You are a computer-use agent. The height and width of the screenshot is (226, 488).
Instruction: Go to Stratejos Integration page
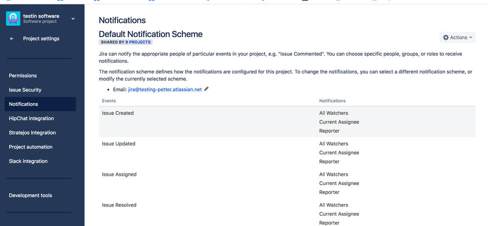[32, 132]
